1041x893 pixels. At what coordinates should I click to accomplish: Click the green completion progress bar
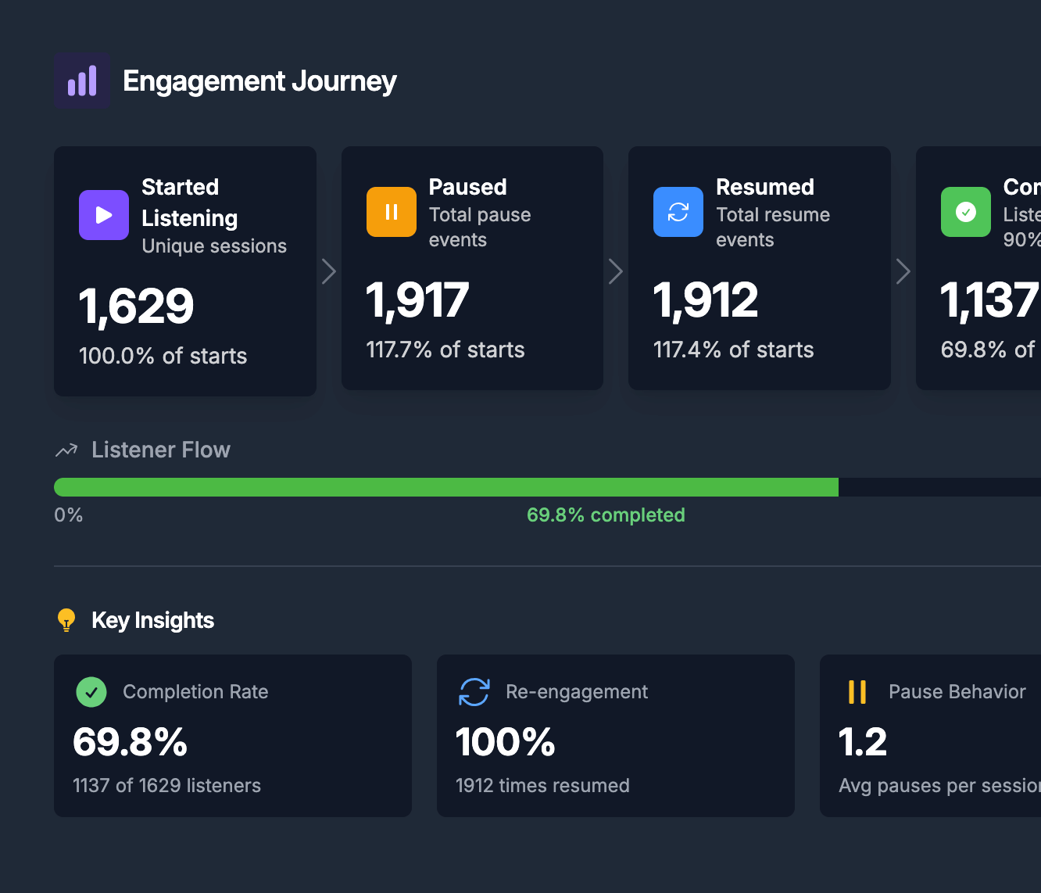(445, 486)
